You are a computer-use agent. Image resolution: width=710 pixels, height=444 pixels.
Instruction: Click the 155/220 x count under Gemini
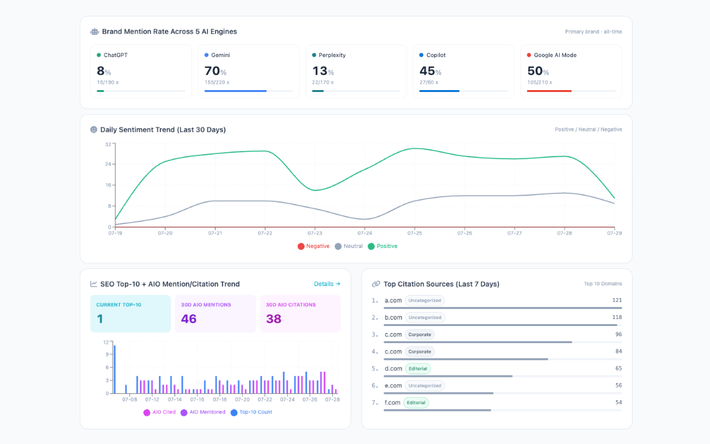(217, 82)
